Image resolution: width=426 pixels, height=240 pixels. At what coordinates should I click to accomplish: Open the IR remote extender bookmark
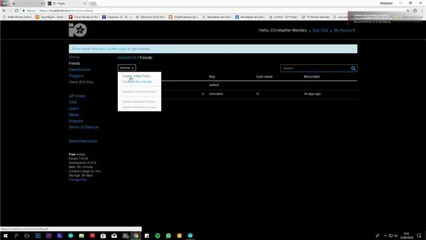(316, 17)
